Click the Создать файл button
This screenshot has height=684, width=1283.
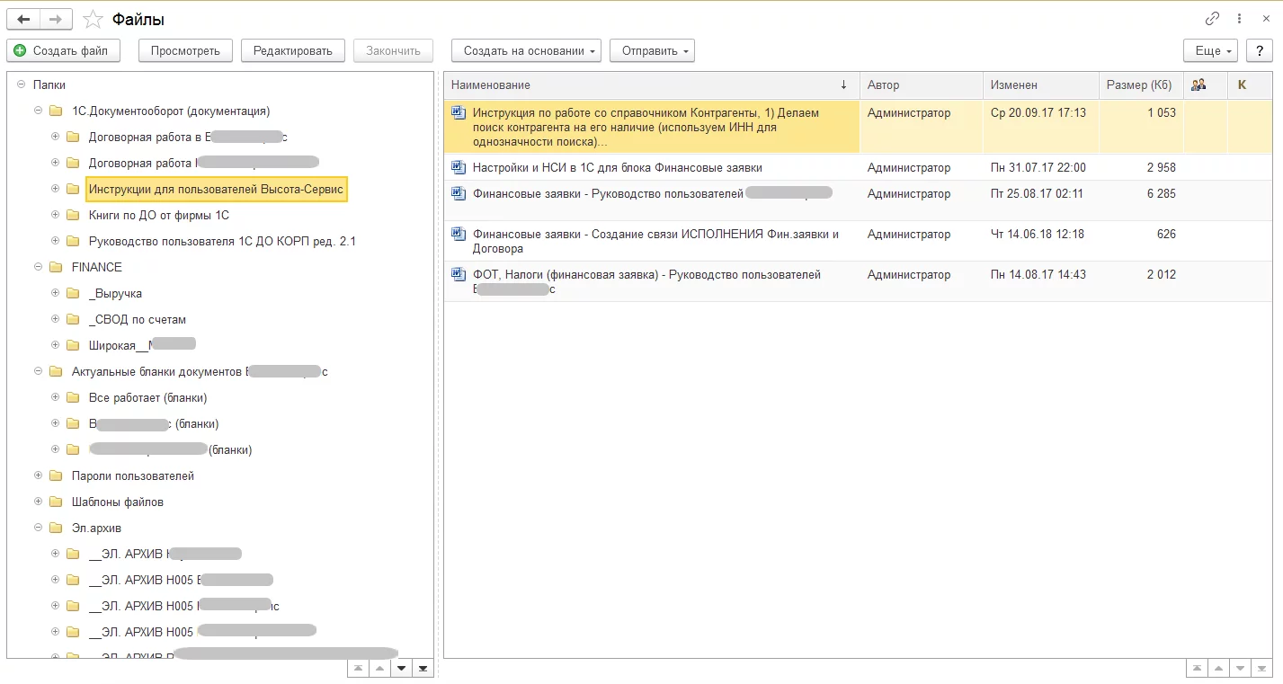(62, 50)
